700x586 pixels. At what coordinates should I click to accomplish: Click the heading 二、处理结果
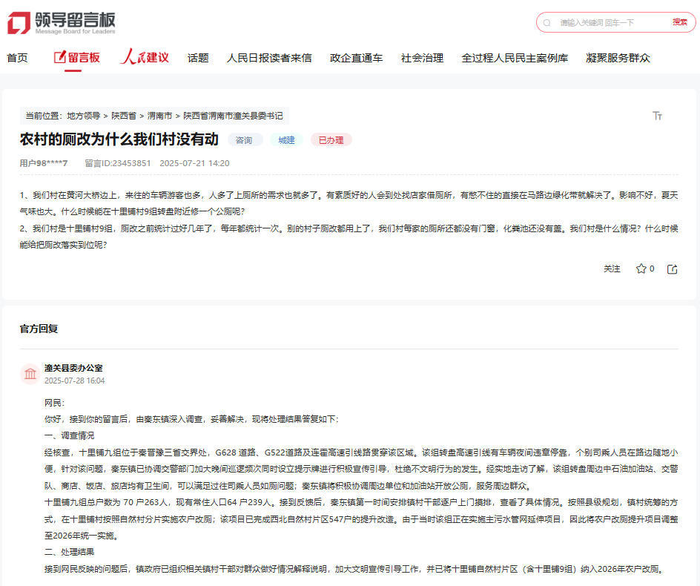tap(69, 552)
